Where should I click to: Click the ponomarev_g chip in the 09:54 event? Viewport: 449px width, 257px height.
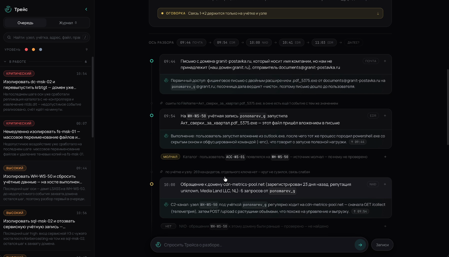[253, 116]
